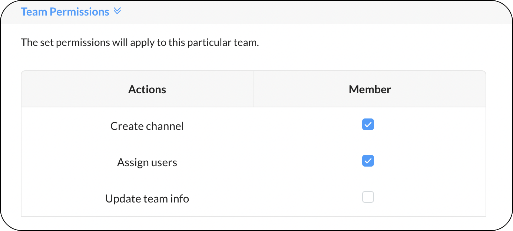Image resolution: width=513 pixels, height=231 pixels.
Task: Click "info" in Update team info row
Action: point(180,199)
